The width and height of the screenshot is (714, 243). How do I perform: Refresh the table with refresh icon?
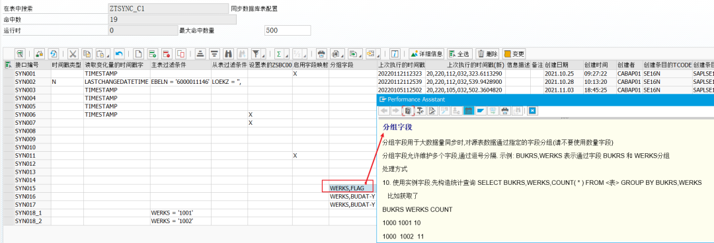click(x=54, y=53)
